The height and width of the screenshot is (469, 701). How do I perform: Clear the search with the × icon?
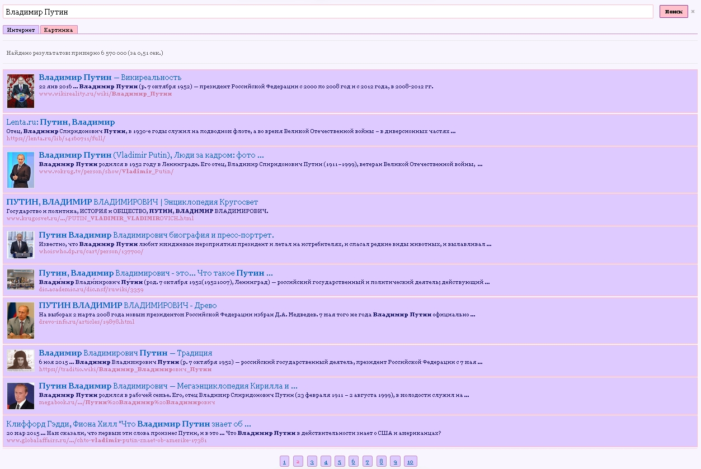coord(693,11)
